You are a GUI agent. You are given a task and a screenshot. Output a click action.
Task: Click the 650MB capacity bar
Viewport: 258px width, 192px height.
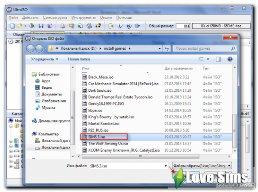click(x=221, y=26)
